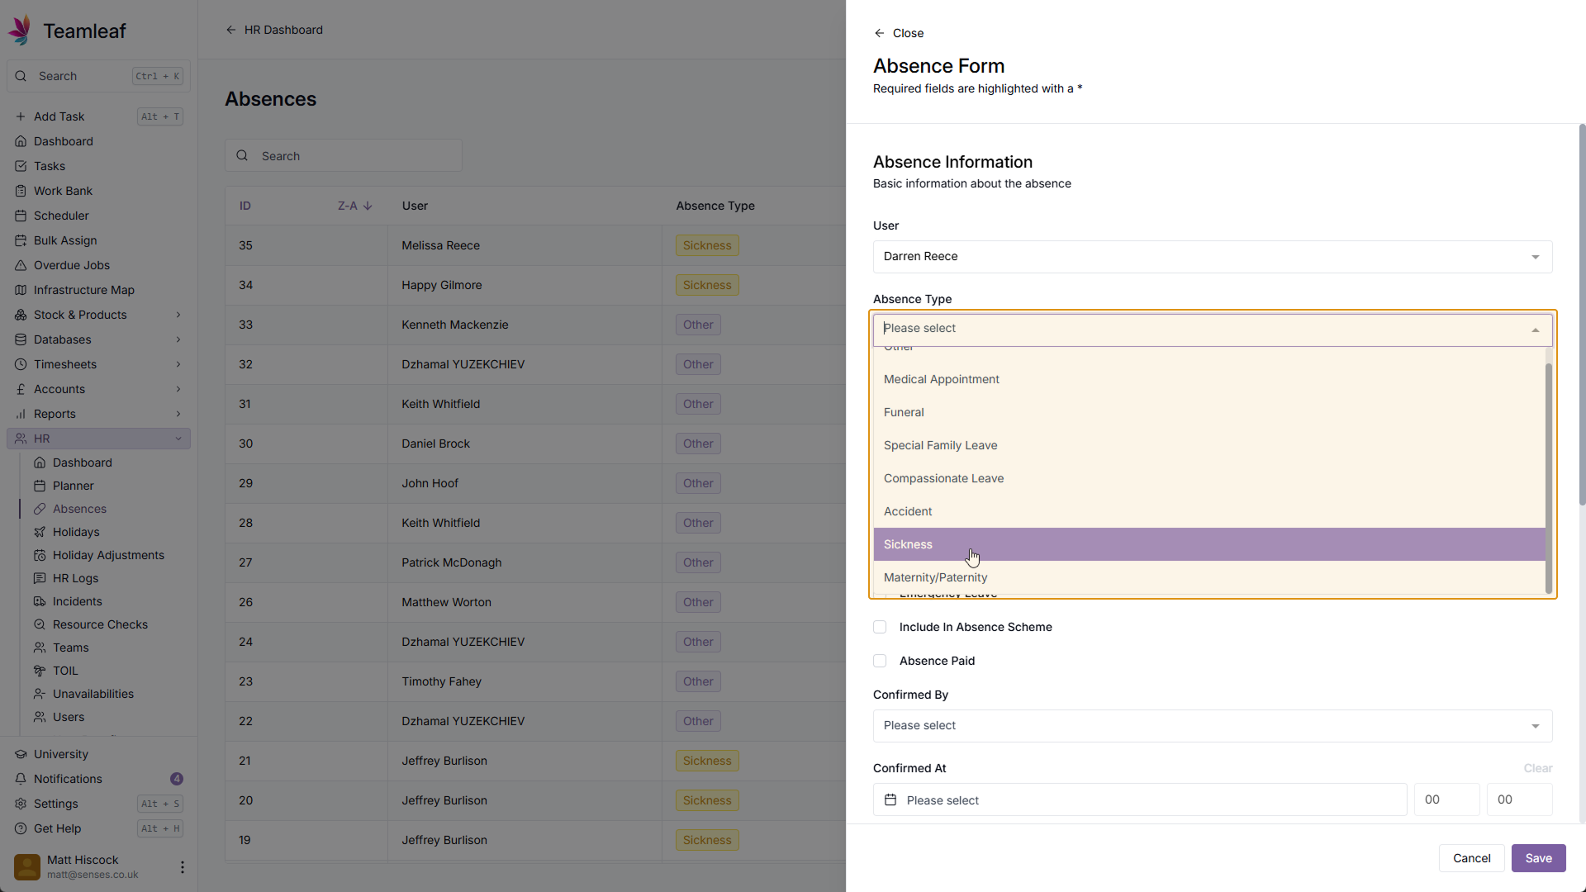Collapse the HR sidebar section
The width and height of the screenshot is (1586, 892).
pos(178,439)
